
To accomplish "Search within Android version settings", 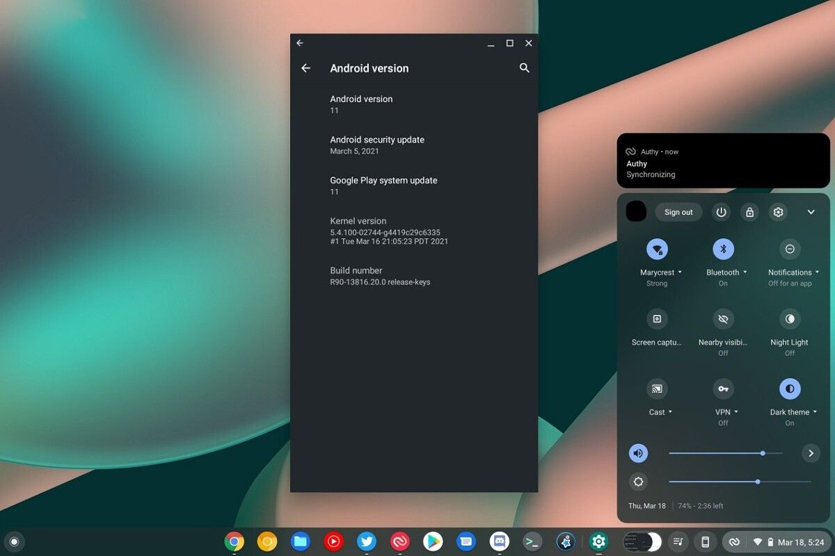I will 524,68.
